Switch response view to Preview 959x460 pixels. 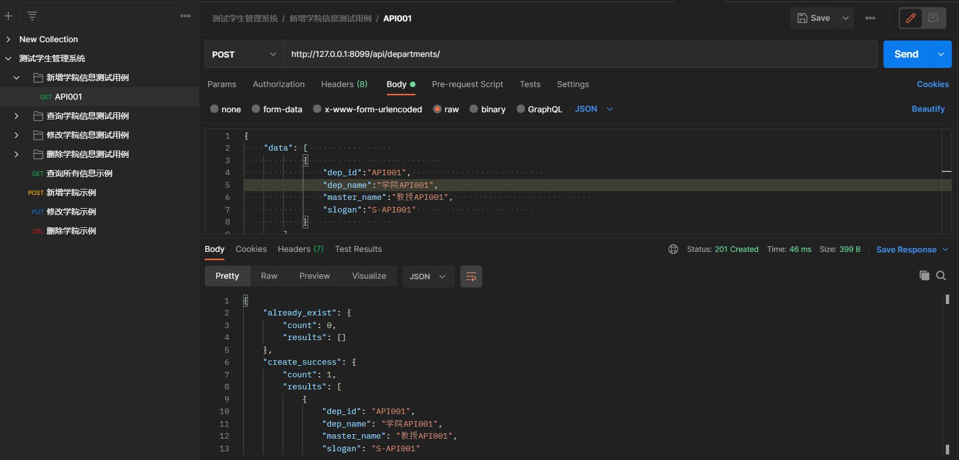click(315, 276)
